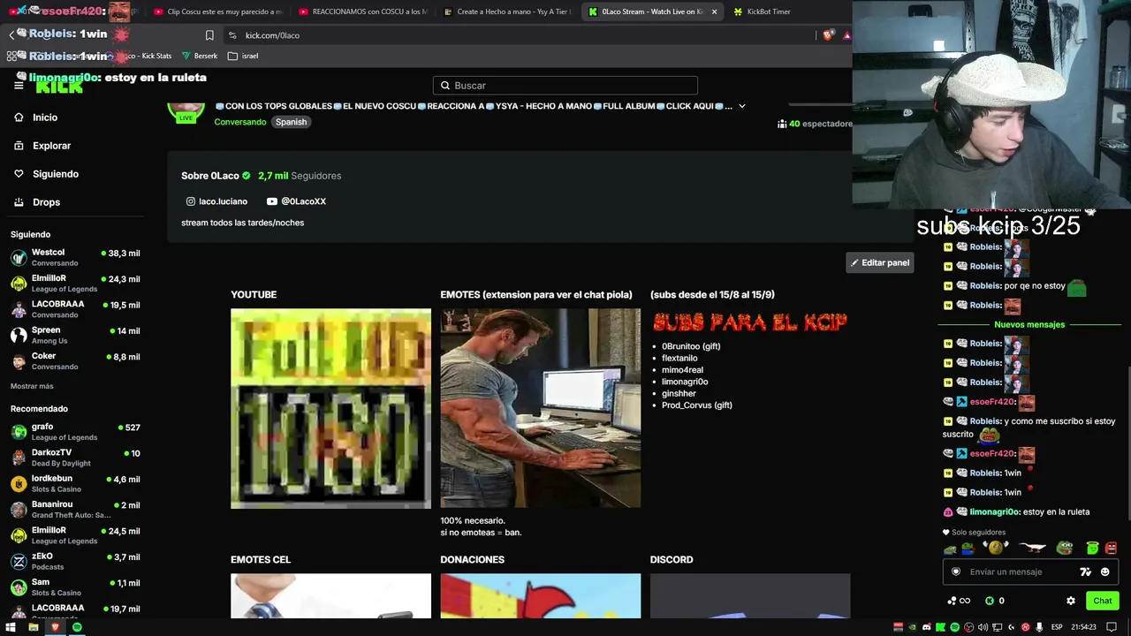Open Spotify from the taskbar
Image resolution: width=1131 pixels, height=636 pixels.
[x=77, y=627]
